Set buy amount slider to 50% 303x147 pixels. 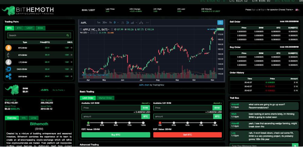point(116,123)
